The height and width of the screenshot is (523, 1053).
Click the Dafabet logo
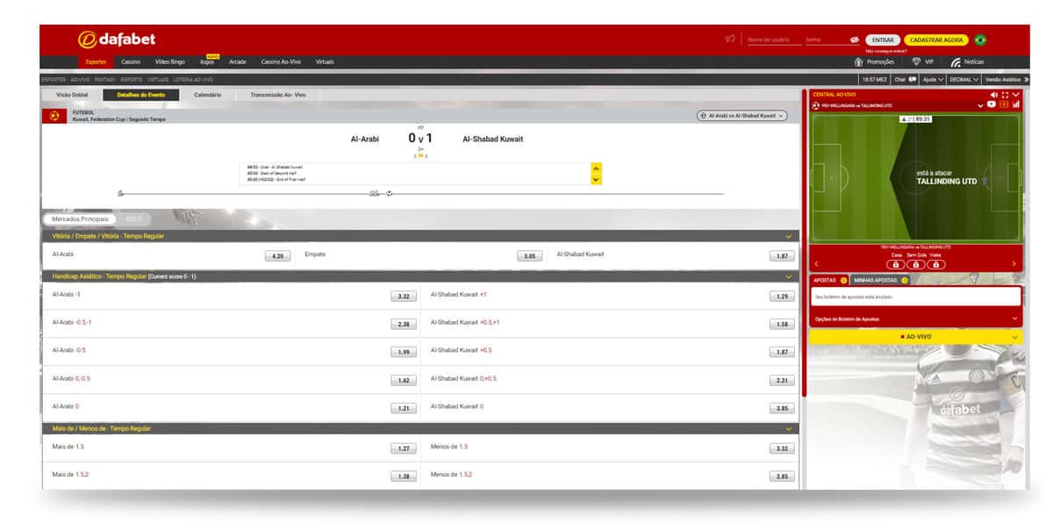[117, 39]
